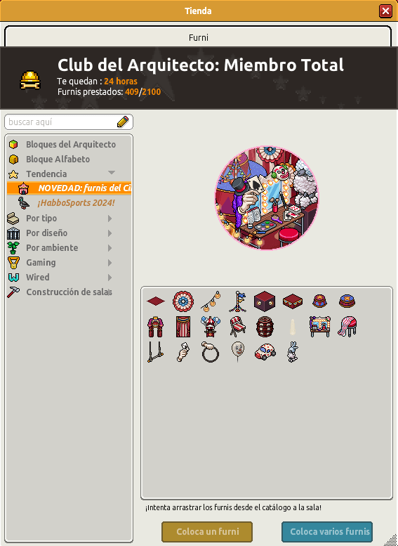
Task: Choose the red curtain furni
Action: pyautogui.click(x=183, y=327)
